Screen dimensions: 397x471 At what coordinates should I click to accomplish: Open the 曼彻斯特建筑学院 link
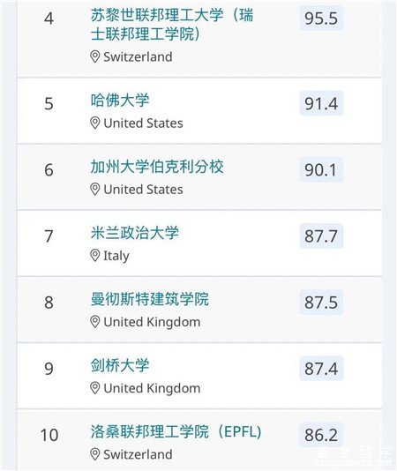coord(150,299)
